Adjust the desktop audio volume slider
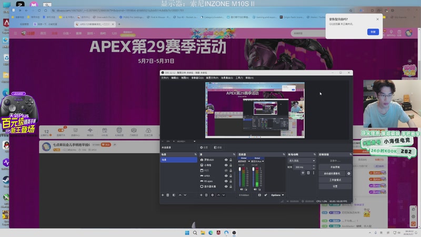 240,177
